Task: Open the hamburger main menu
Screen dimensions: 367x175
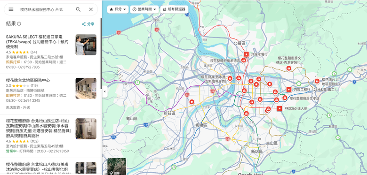Action: click(x=11, y=9)
